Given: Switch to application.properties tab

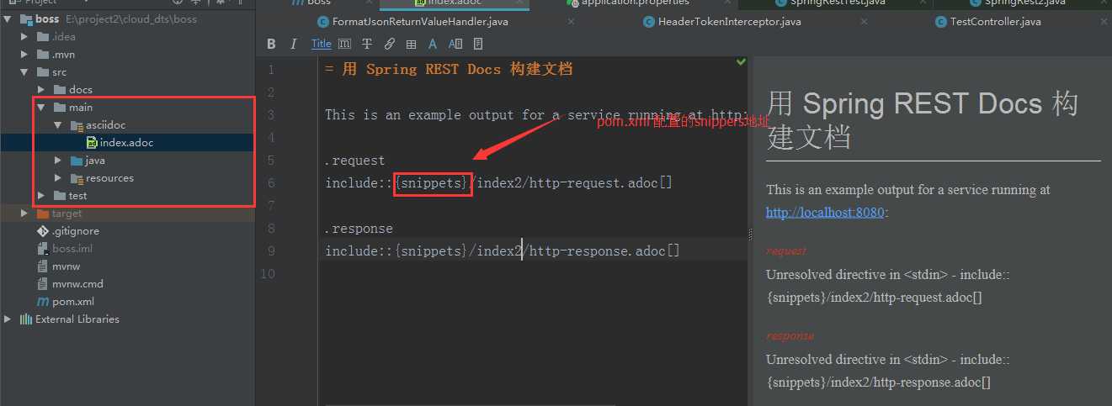Looking at the screenshot, I should point(636,3).
